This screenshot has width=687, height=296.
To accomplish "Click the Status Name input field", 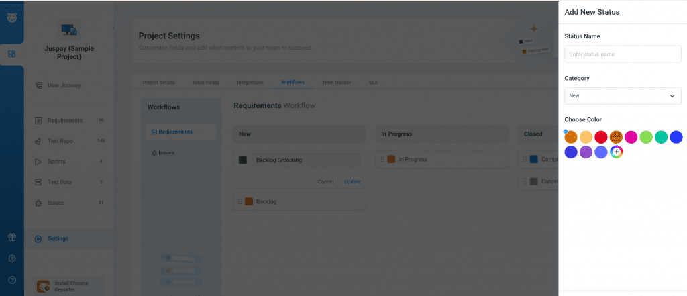I will (x=623, y=54).
